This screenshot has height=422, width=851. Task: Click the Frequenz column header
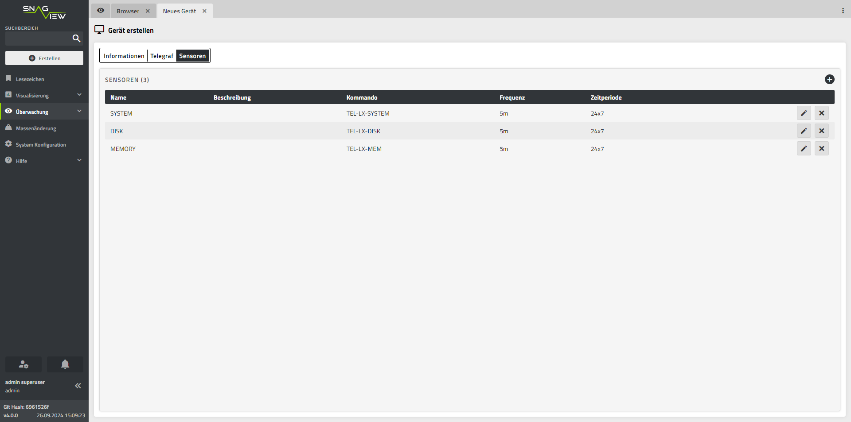tap(512, 97)
